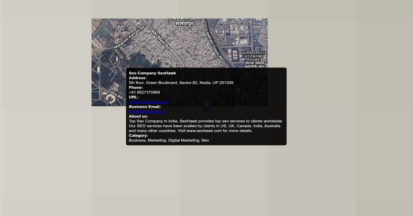Image resolution: width=413 pixels, height=216 pixels.
Task: Click the Shiv Rd label on map
Action: [x=116, y=95]
